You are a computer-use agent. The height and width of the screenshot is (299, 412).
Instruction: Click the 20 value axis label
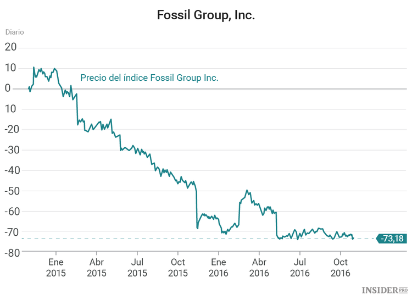pos(10,48)
